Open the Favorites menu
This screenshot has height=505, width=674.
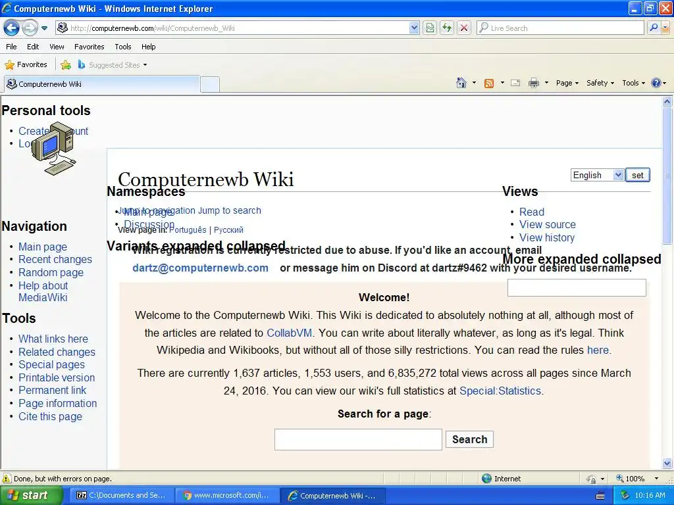89,47
